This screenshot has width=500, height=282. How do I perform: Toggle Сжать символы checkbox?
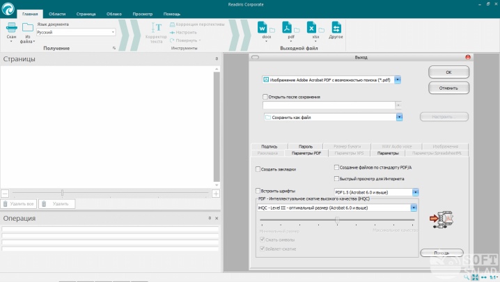263,240
